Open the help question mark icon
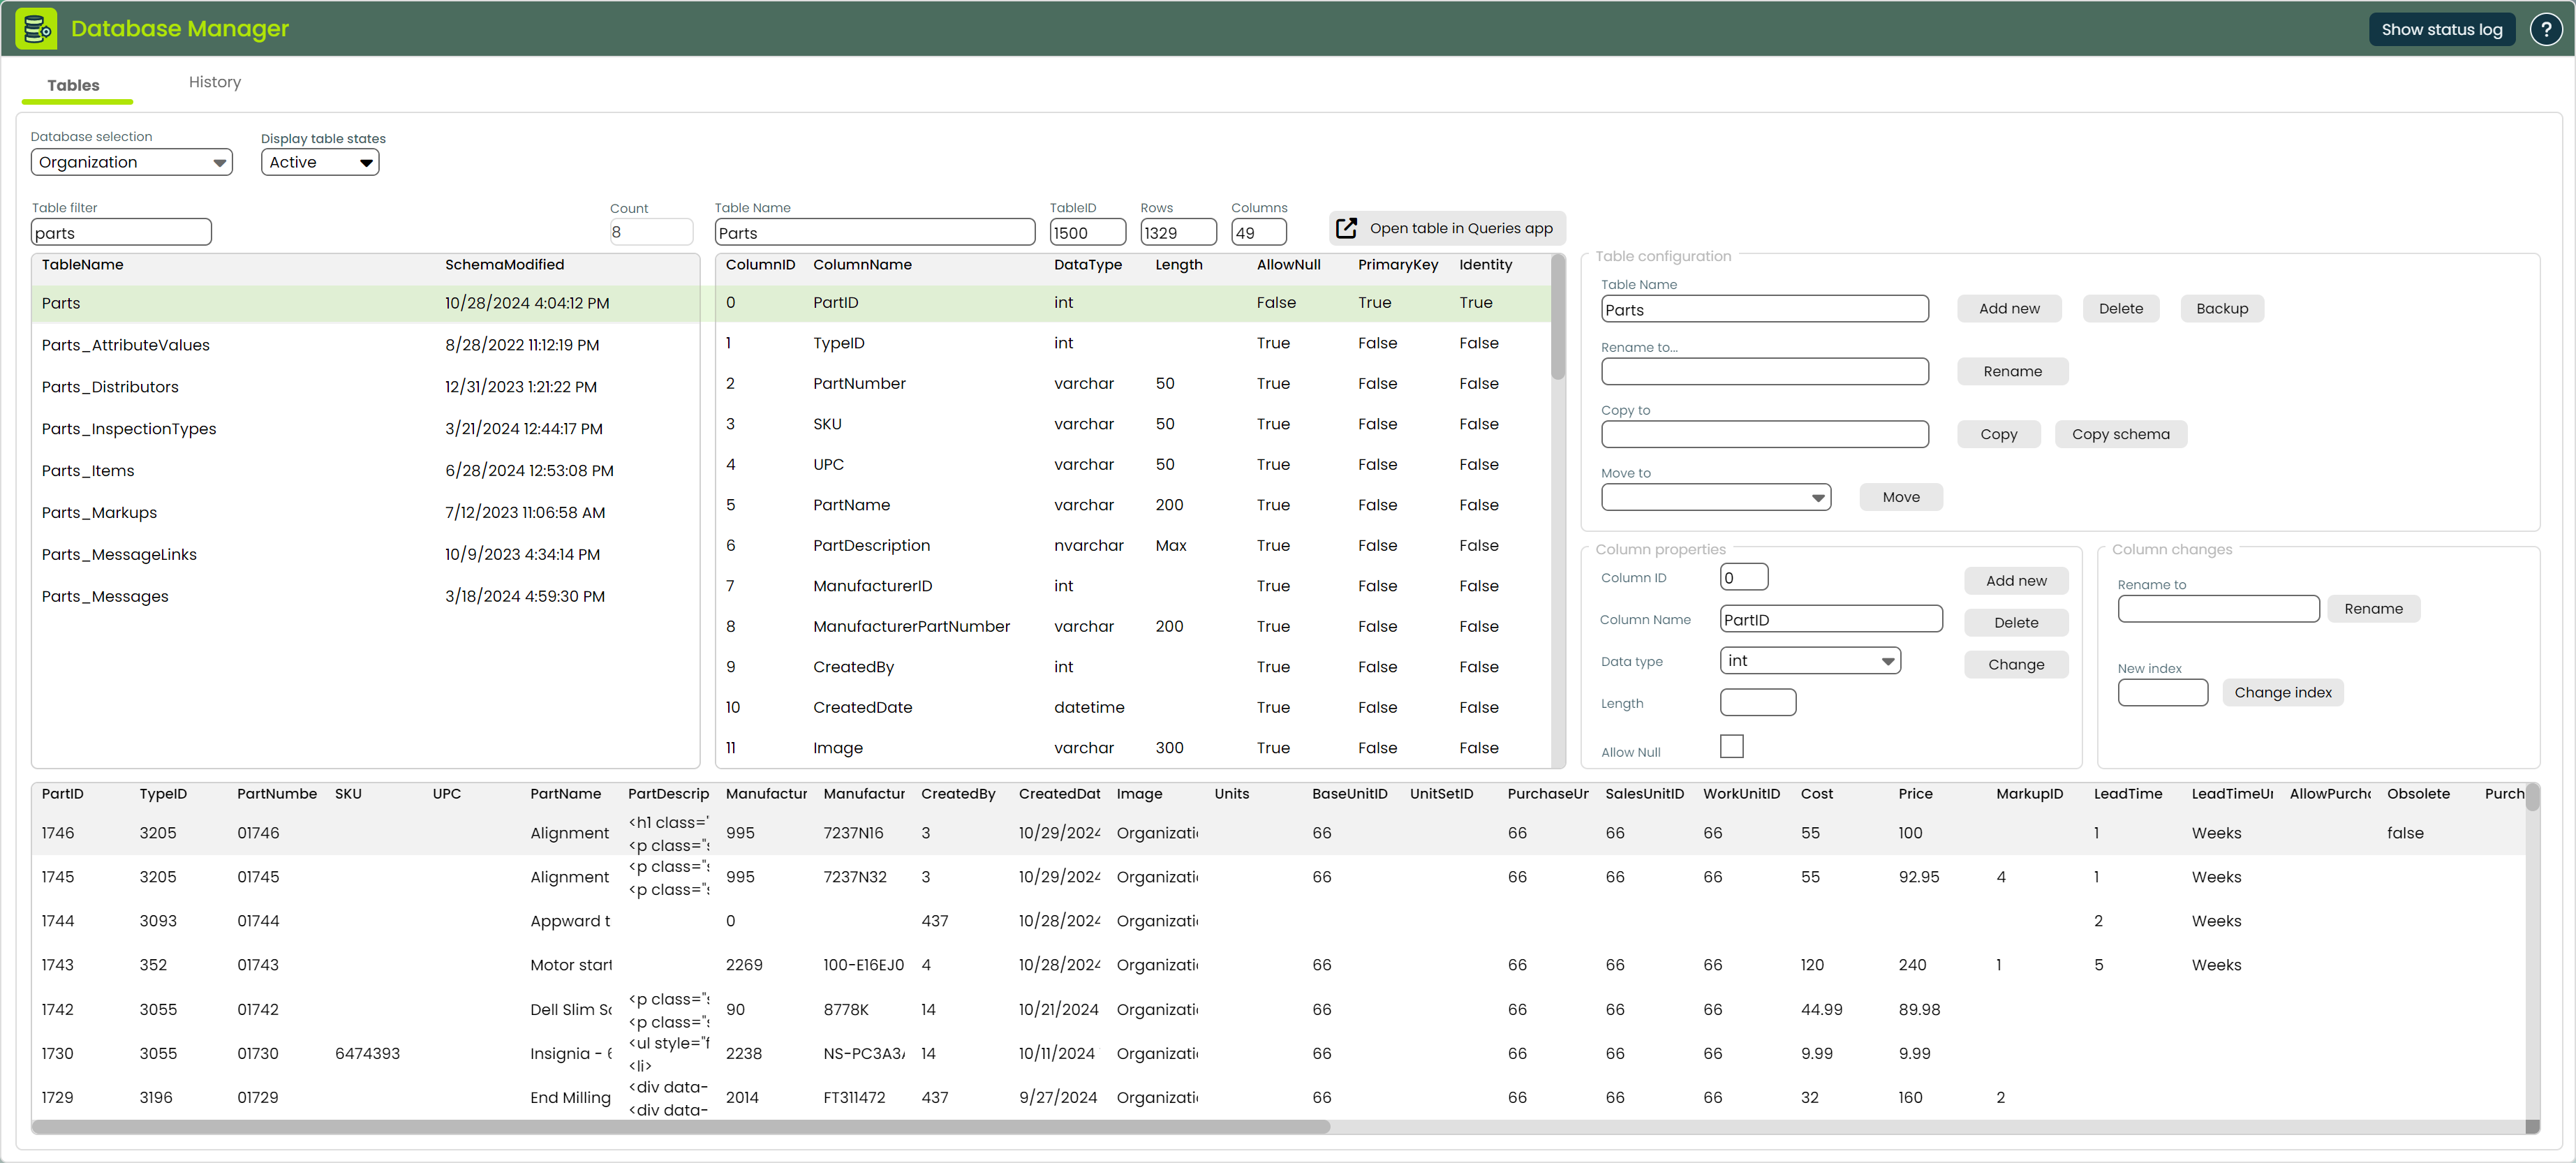The height and width of the screenshot is (1163, 2576). (x=2545, y=29)
